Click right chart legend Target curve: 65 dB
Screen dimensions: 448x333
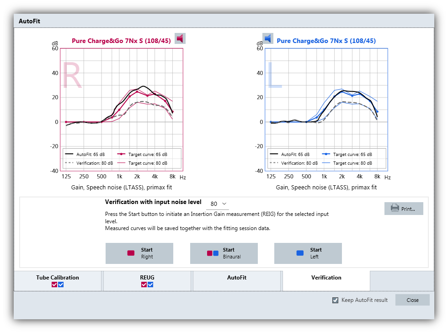coord(142,154)
